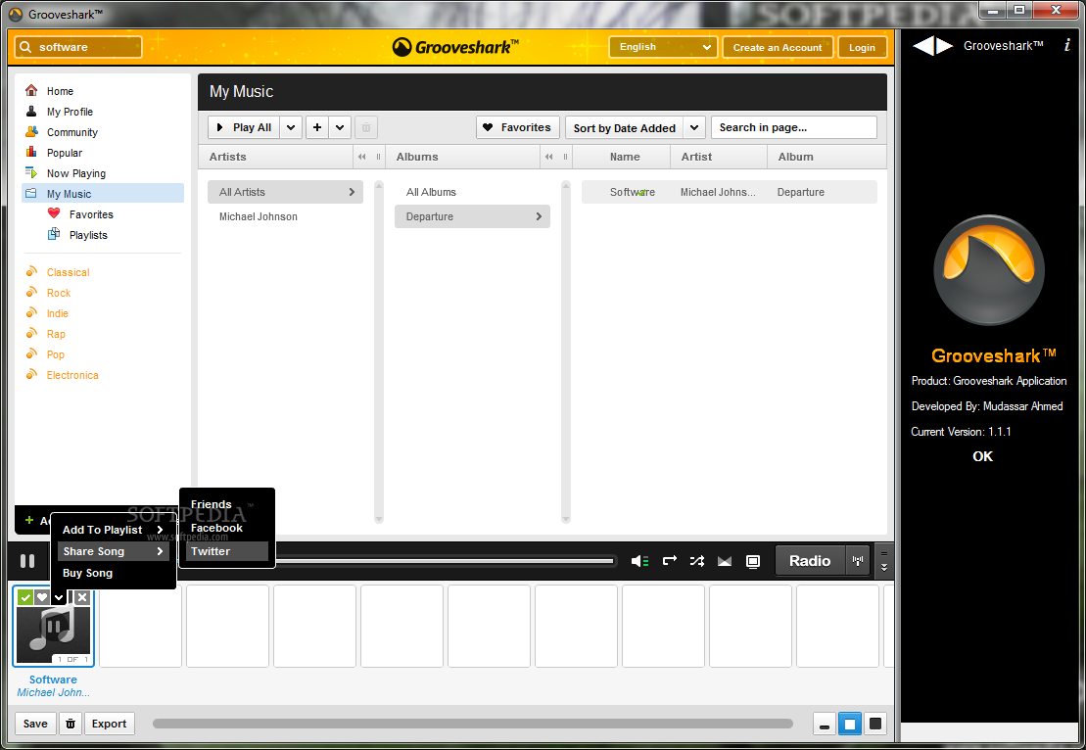1086x750 pixels.
Task: Select Share Song menu entry
Action: point(113,551)
